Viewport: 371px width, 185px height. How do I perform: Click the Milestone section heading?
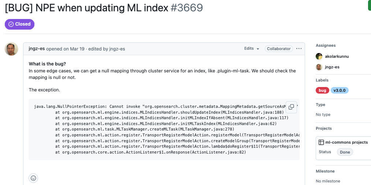tap(325, 171)
